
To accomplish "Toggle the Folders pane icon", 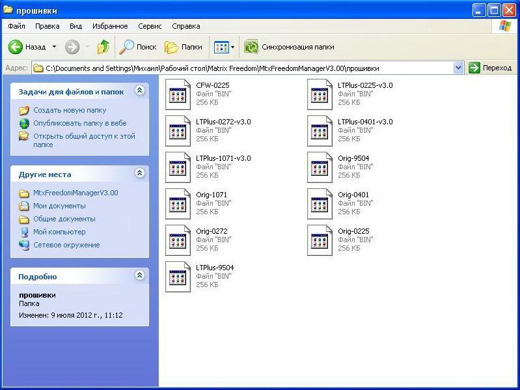I will (x=171, y=47).
